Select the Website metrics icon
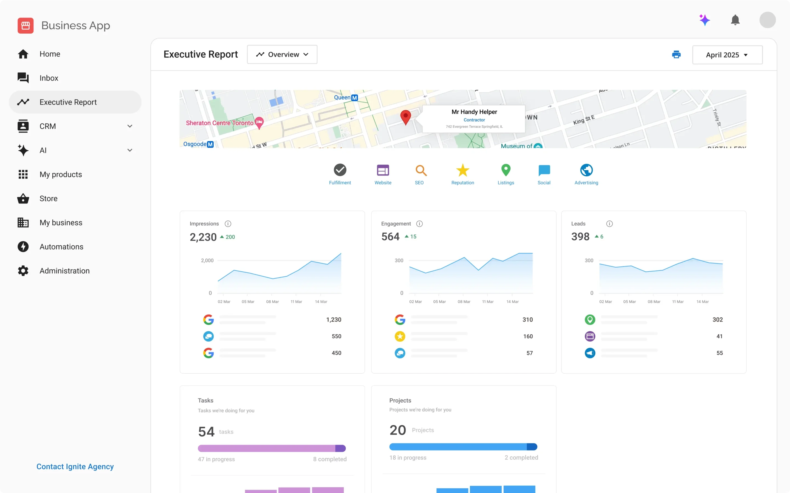The width and height of the screenshot is (790, 493). click(x=383, y=171)
